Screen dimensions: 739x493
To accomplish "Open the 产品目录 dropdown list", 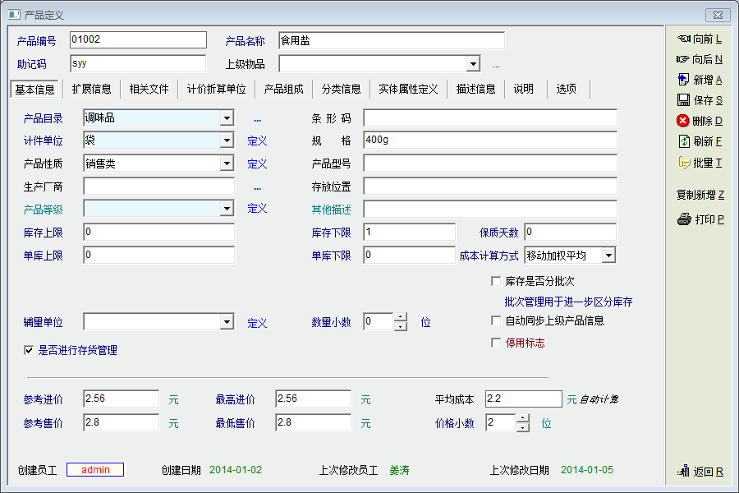I will click(x=227, y=118).
